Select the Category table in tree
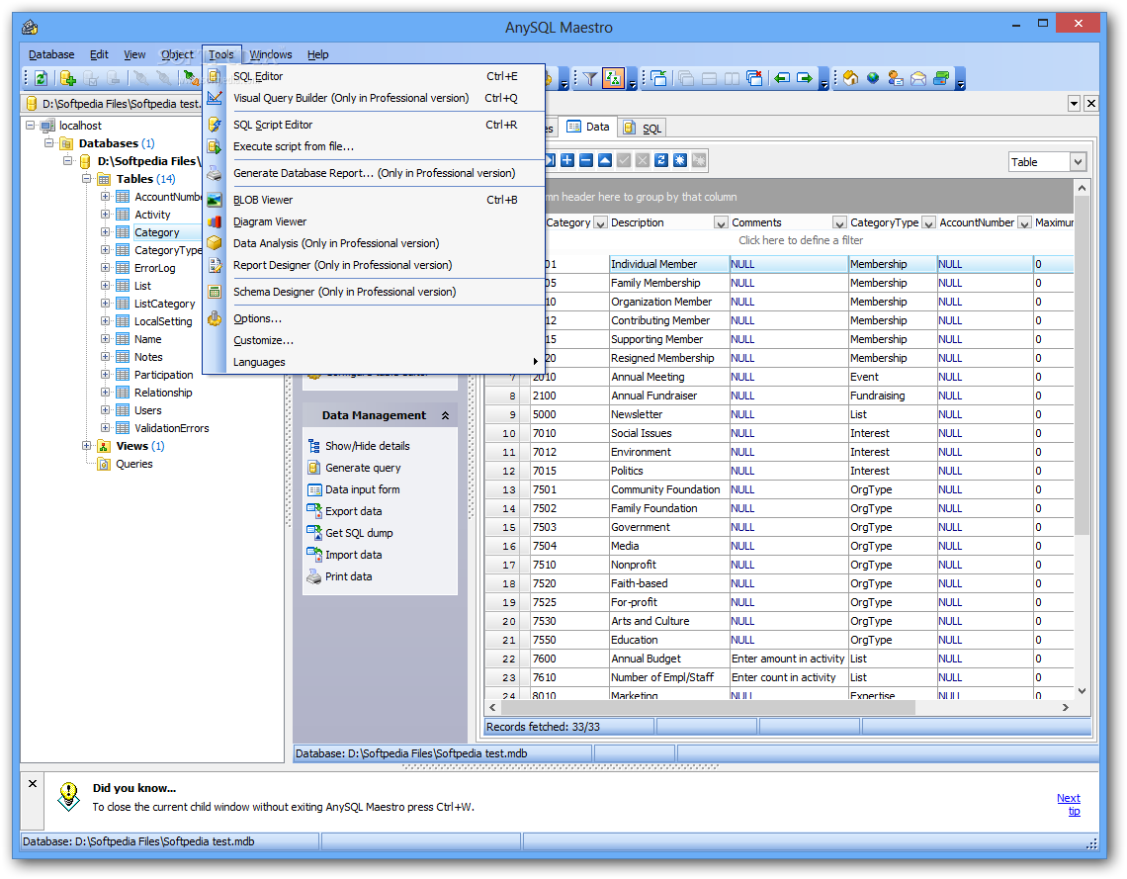Image resolution: width=1127 pixels, height=879 pixels. [x=156, y=232]
